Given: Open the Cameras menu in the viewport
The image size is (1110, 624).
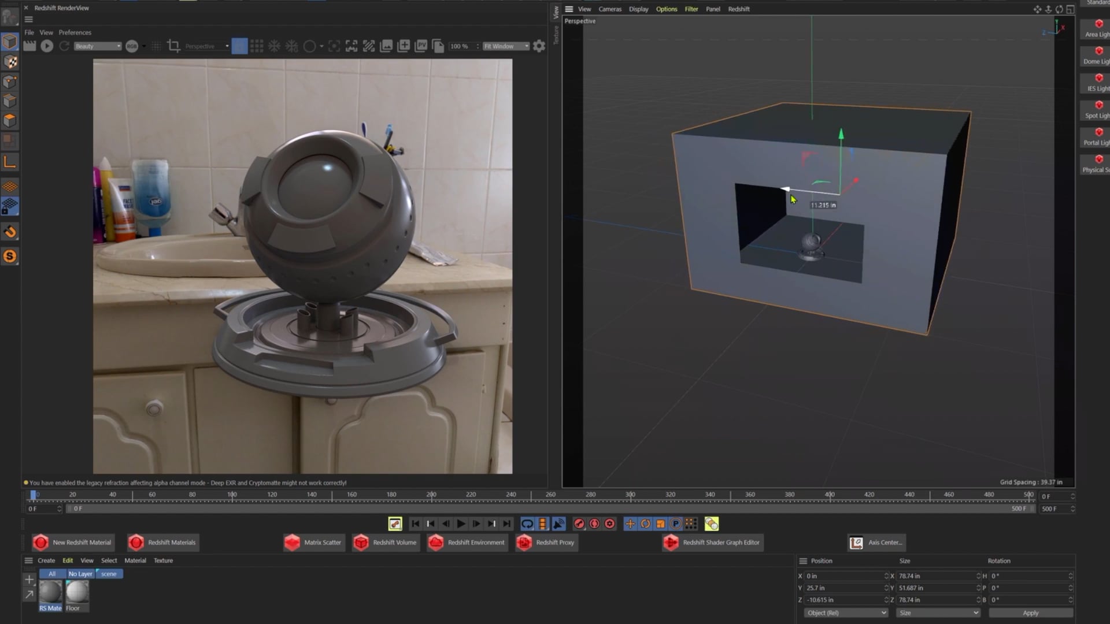Looking at the screenshot, I should [610, 9].
